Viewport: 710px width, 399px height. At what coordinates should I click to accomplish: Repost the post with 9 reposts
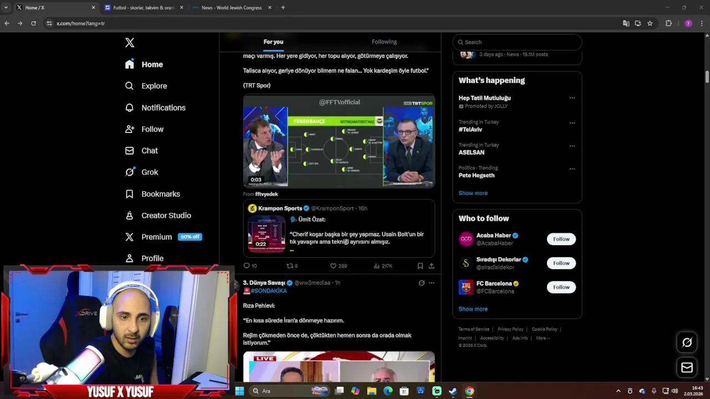point(292,266)
